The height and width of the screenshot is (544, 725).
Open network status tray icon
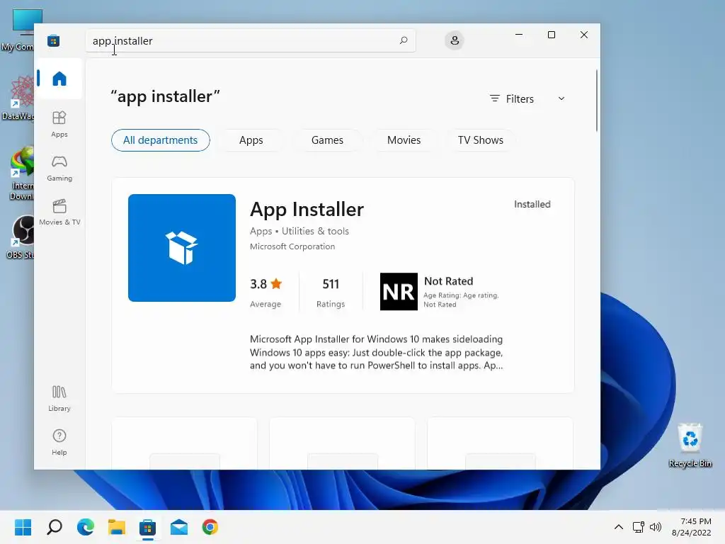click(639, 527)
